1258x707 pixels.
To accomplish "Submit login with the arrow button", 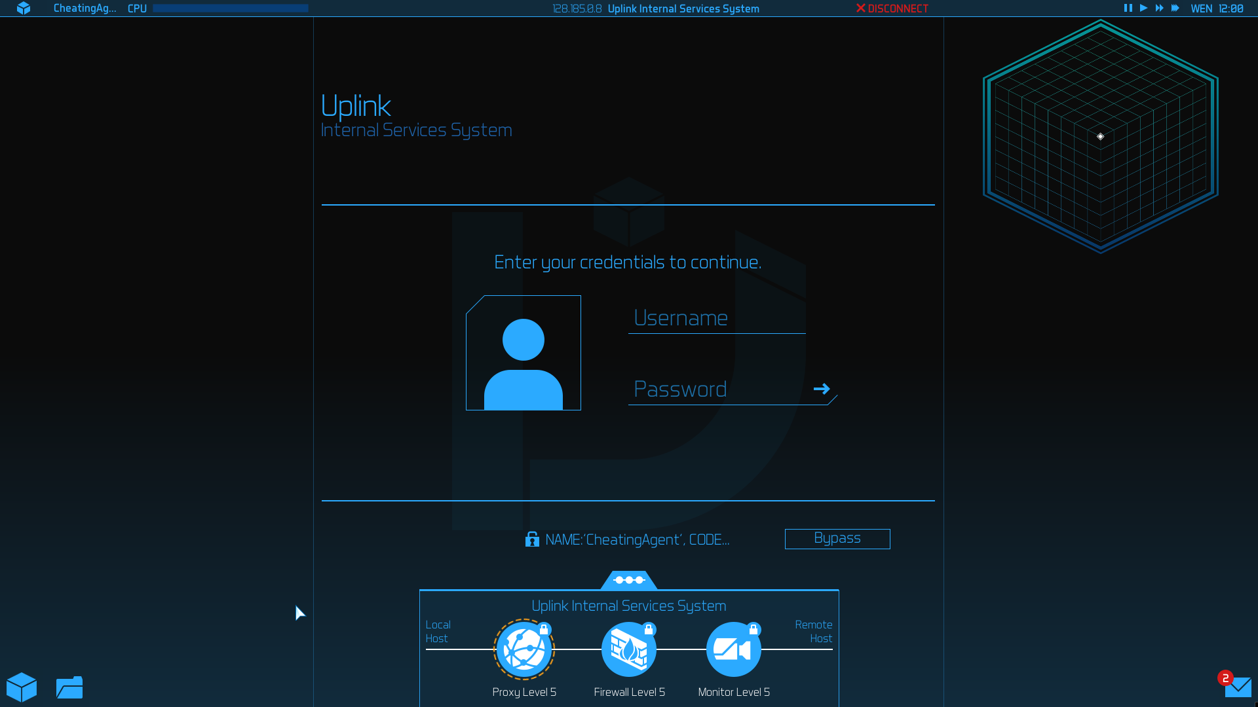I will pos(822,389).
